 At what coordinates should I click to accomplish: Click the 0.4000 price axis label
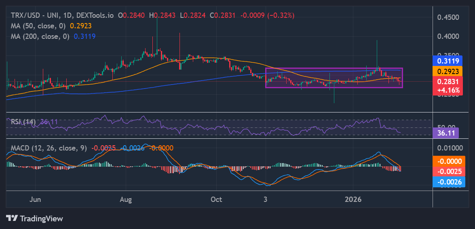tap(448, 36)
